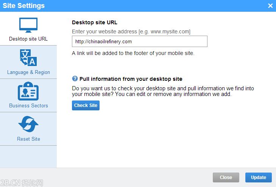Click the footer link note below URL field
This screenshot has width=276, height=187.
point(133,53)
